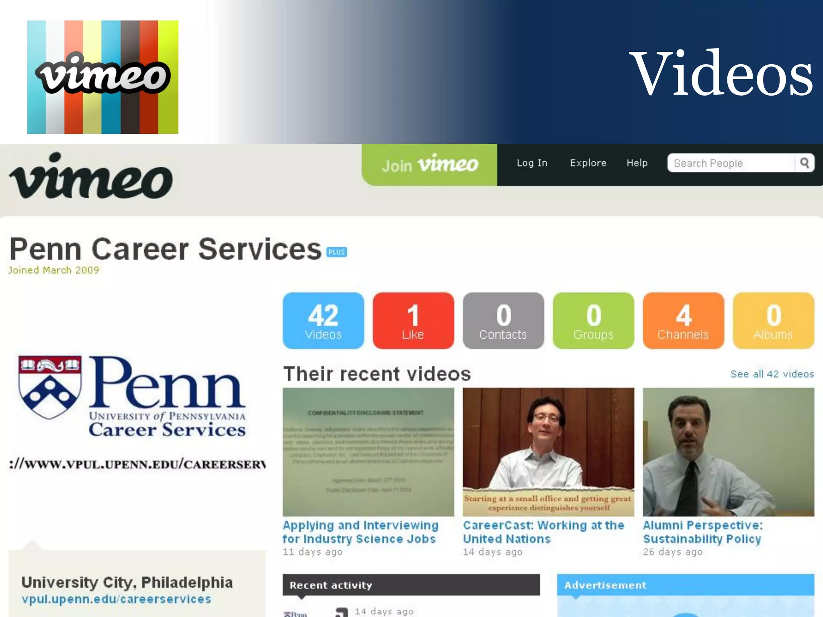This screenshot has height=617, width=823.
Task: Open the Help menu item
Action: [x=637, y=163]
